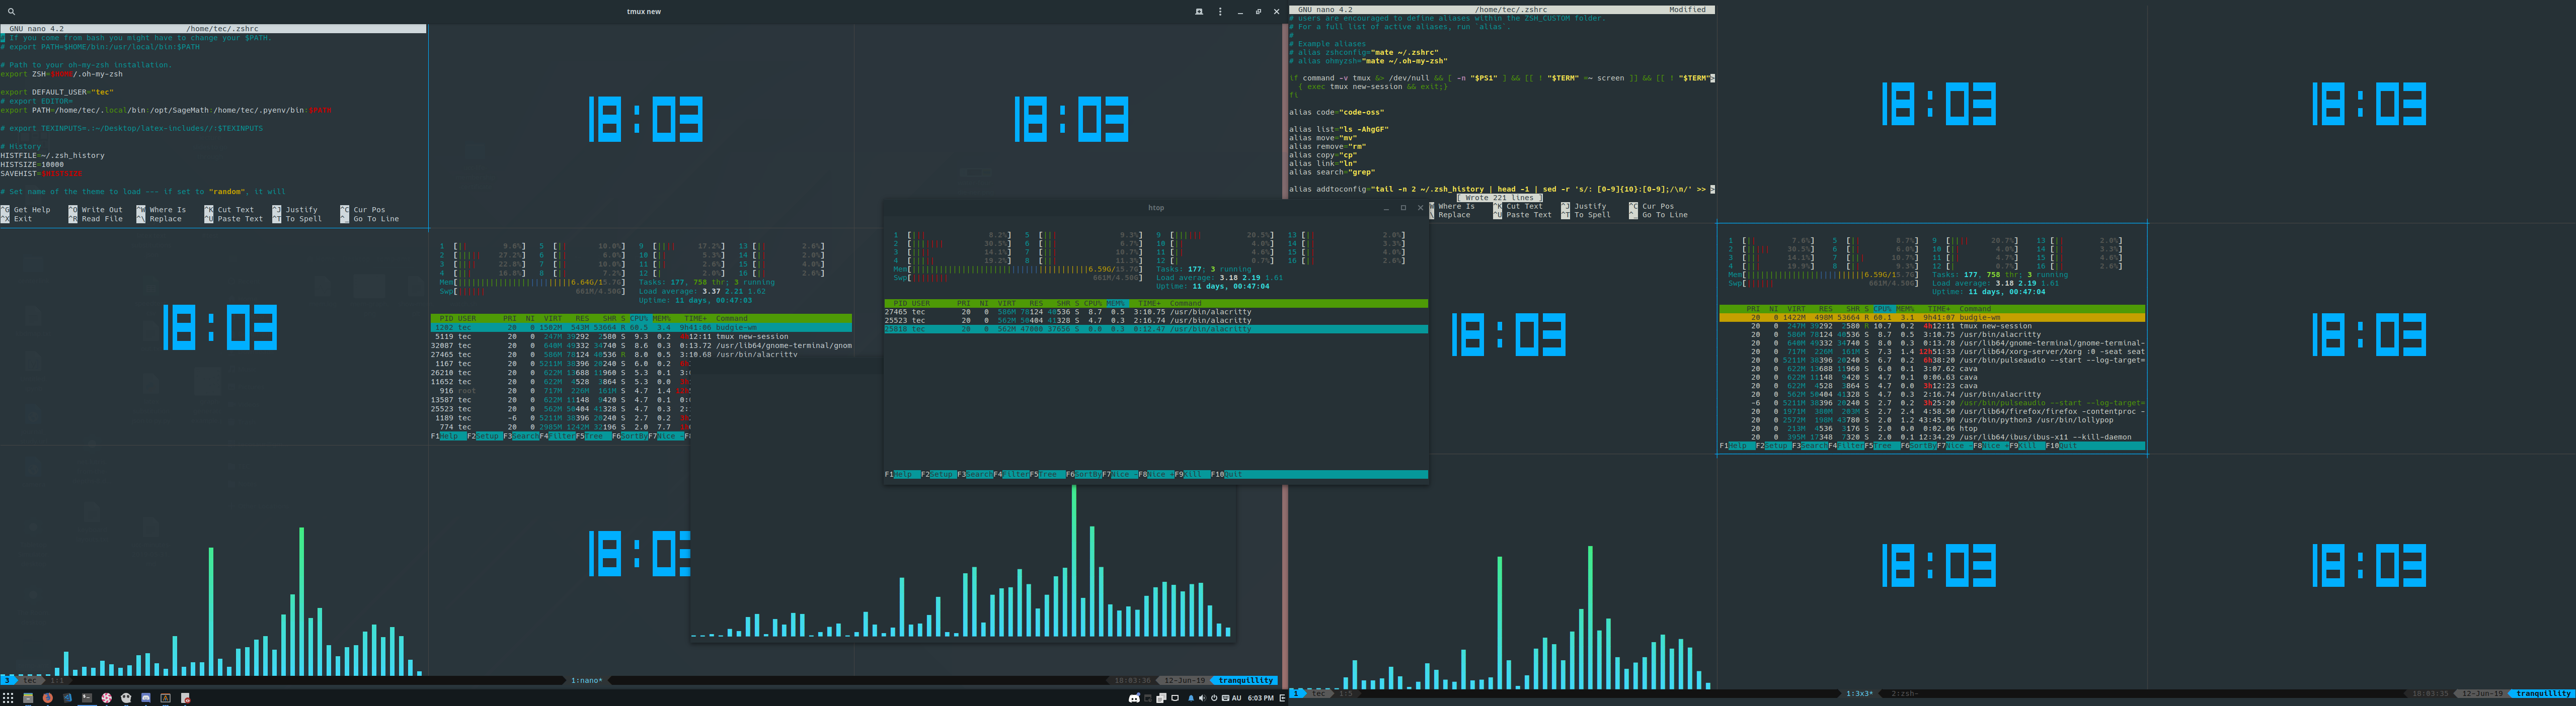2576x706 pixels.
Task: Click the VS Code taskbar icon
Action: tap(68, 698)
